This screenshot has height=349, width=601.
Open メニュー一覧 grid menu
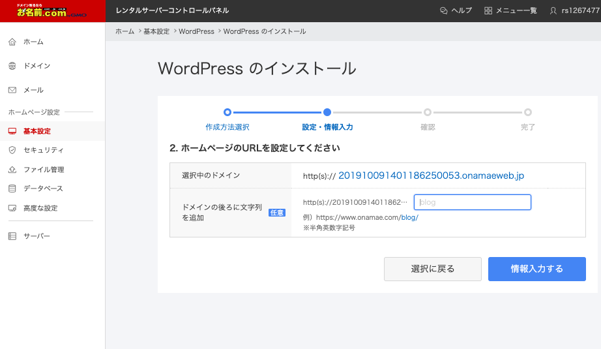pos(510,10)
